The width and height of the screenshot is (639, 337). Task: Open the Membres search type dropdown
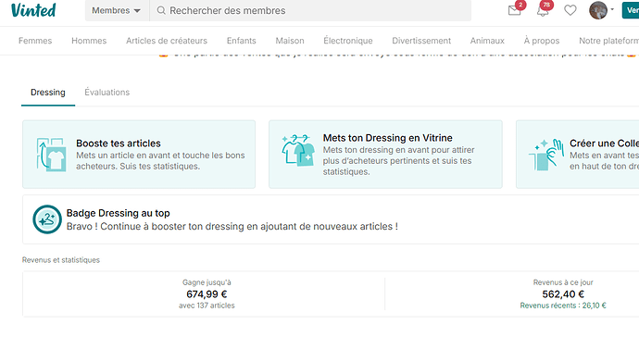[x=117, y=10]
